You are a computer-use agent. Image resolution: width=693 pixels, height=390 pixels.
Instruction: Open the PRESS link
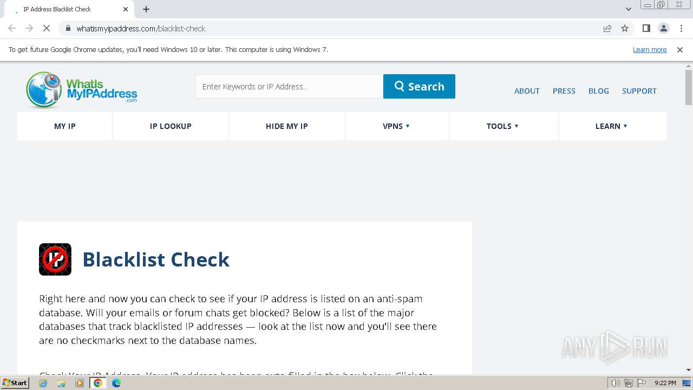(564, 91)
